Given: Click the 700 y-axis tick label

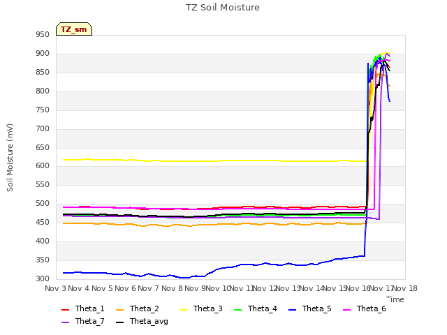Looking at the screenshot, I should coord(43,128).
